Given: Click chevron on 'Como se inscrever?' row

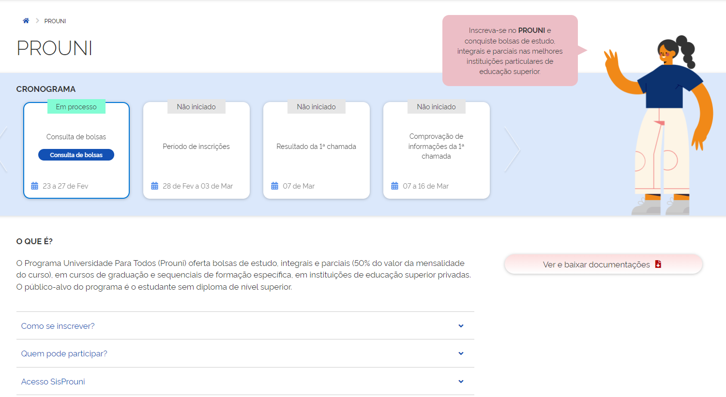Looking at the screenshot, I should (461, 326).
